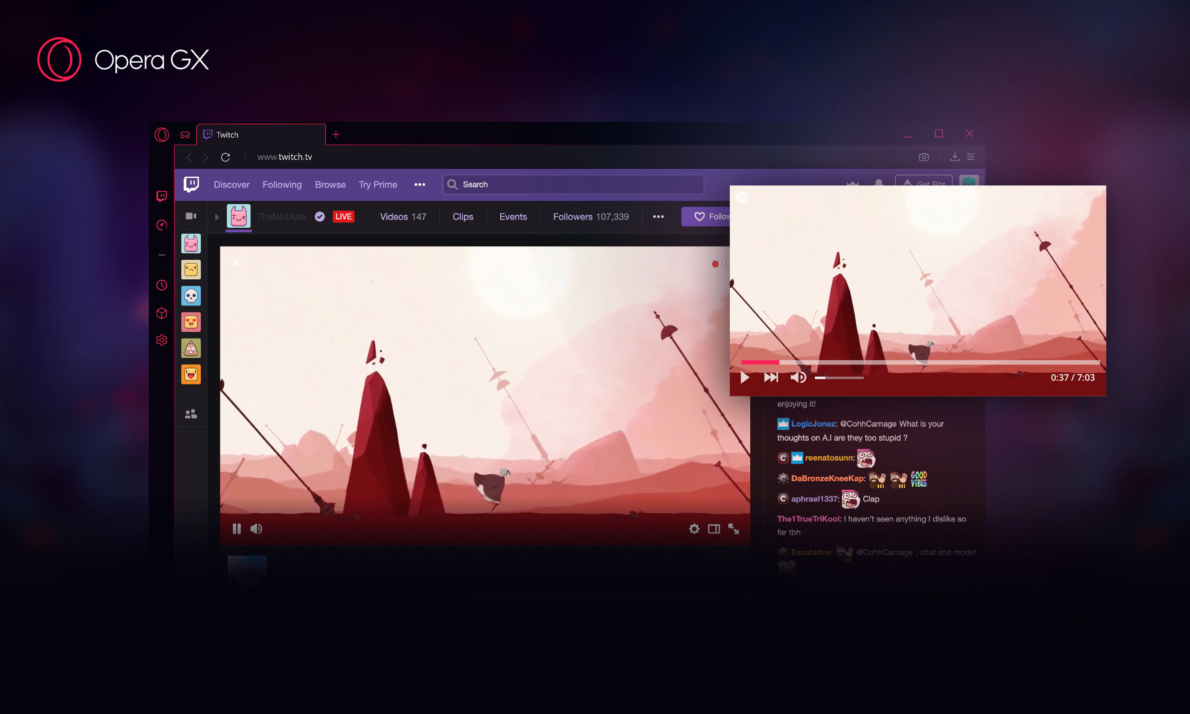Click the Twitch sidebar icon
The width and height of the screenshot is (1190, 714).
point(162,196)
